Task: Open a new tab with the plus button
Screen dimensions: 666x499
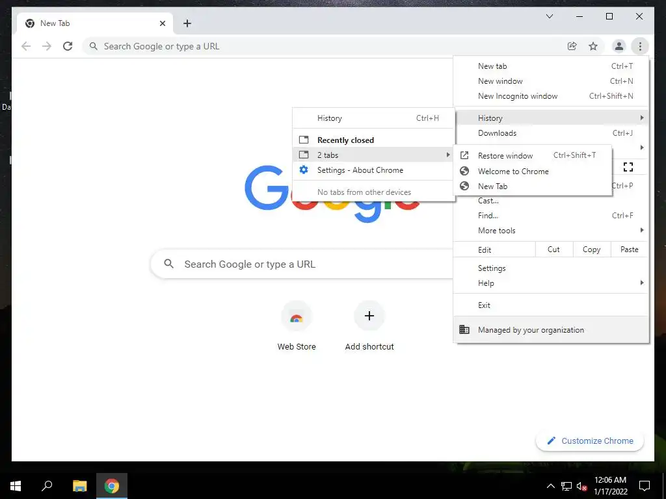Action: click(x=187, y=23)
